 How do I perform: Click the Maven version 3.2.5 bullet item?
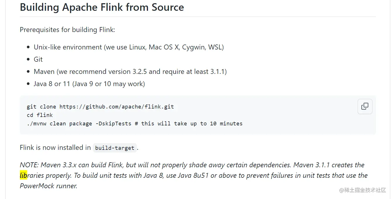coord(130,72)
